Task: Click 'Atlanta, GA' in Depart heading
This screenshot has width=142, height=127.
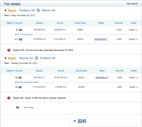Action: pos(48,10)
